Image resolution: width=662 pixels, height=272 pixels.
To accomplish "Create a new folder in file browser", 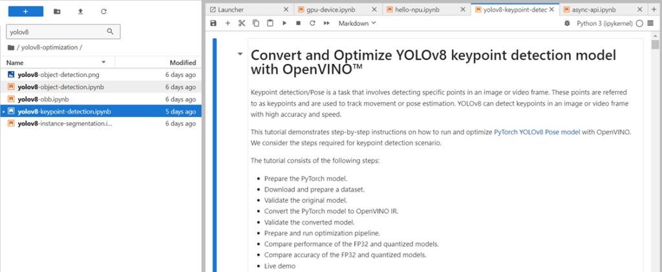I will pyautogui.click(x=57, y=12).
